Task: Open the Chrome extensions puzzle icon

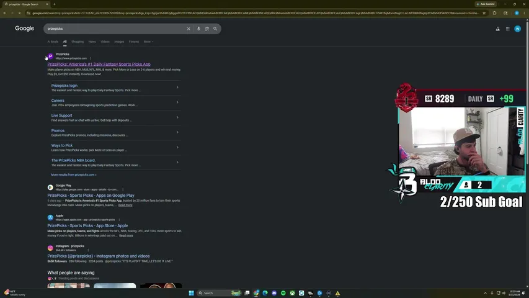Action: (495, 13)
